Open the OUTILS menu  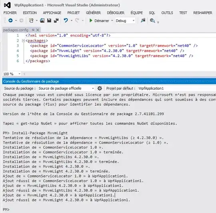click(x=167, y=13)
